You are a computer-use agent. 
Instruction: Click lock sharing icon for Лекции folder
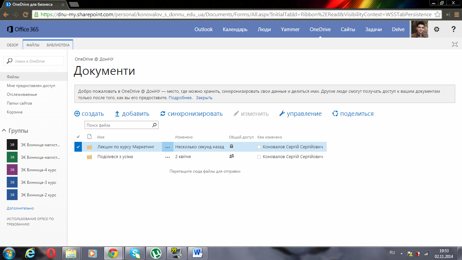[x=231, y=146]
